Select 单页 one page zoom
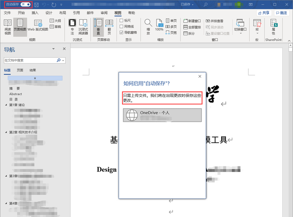Viewport: 293px width, 217px height. 171,20
